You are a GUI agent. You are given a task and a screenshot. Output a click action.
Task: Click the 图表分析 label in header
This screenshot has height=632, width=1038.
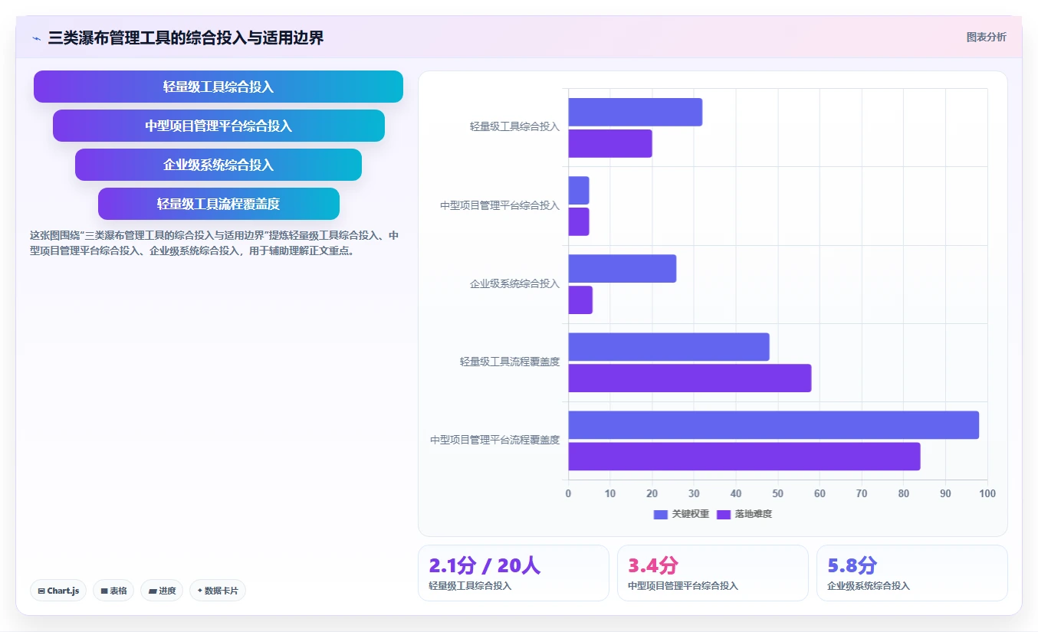click(x=986, y=37)
